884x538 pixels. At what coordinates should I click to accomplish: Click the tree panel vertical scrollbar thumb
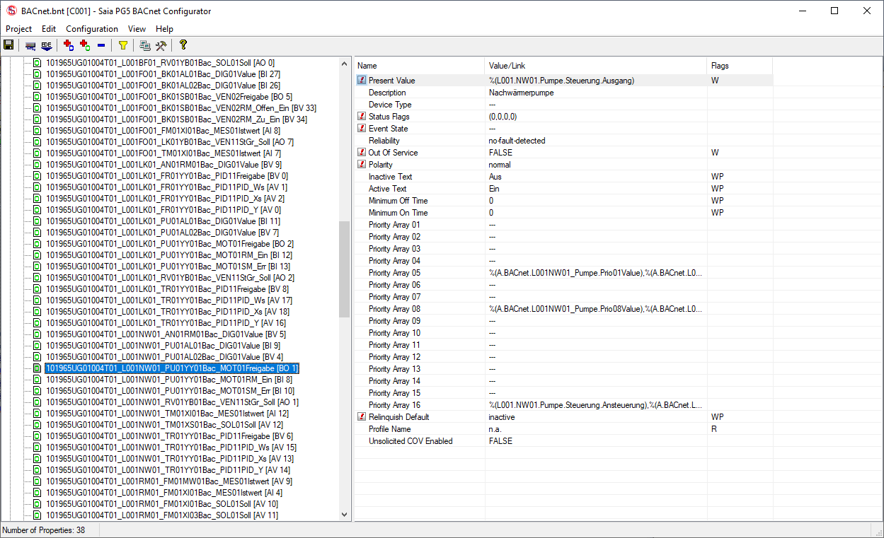click(x=345, y=269)
